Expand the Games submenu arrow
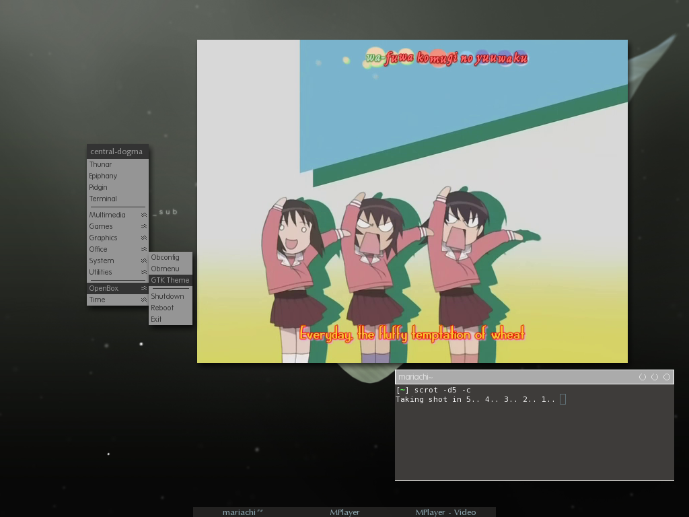The width and height of the screenshot is (689, 517). [144, 226]
